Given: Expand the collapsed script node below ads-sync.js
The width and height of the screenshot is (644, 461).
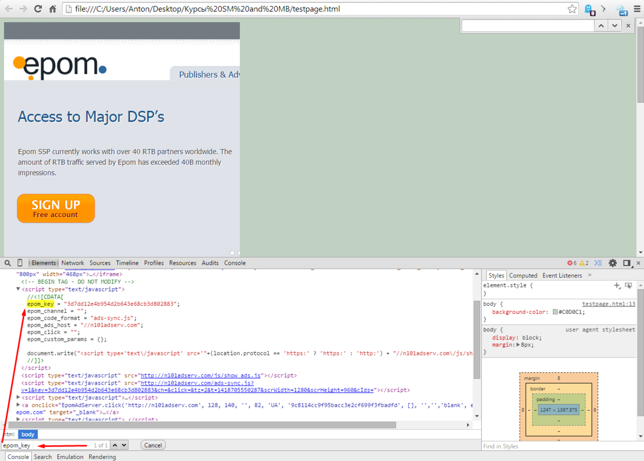Looking at the screenshot, I should tap(18, 397).
